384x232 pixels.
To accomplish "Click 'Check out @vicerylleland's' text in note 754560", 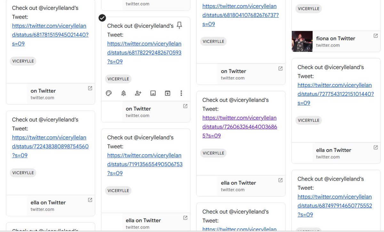I will (45, 120).
